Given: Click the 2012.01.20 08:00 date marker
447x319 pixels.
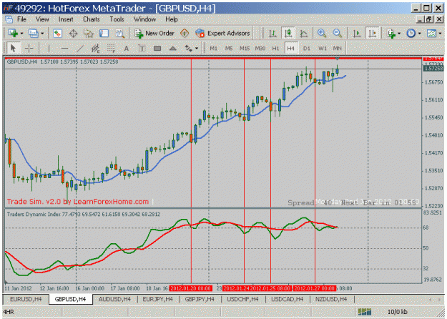Looking at the screenshot, I should [191, 288].
